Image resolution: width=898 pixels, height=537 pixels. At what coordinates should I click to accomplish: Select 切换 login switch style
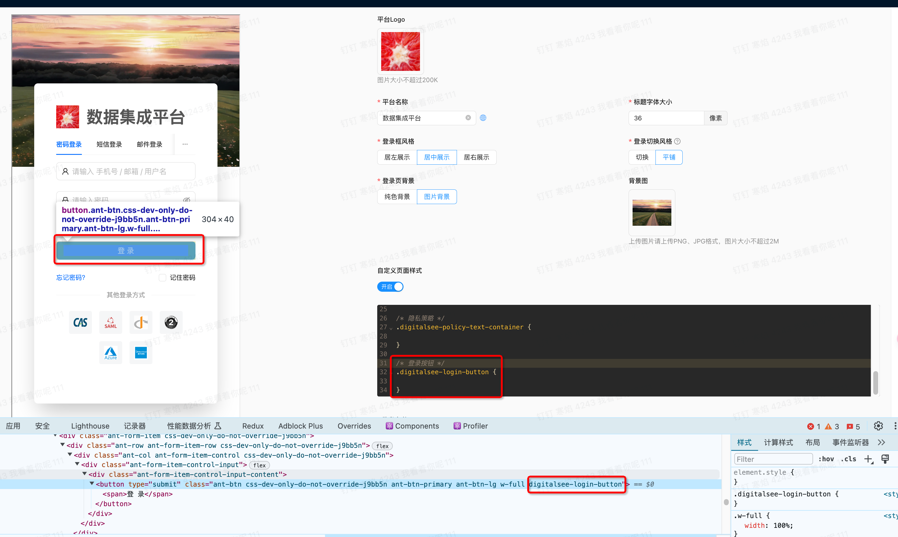click(642, 157)
